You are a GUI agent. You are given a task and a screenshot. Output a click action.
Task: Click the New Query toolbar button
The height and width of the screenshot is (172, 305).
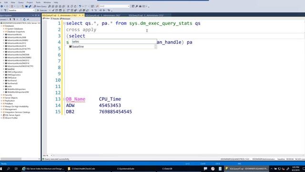[40, 6]
